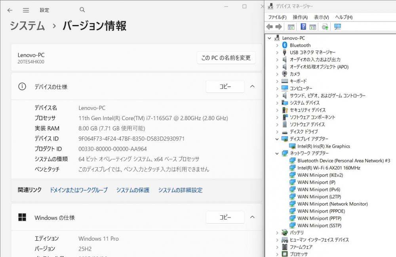Click the scan for hardware changes monitor icon
396x257 pixels.
pos(337,27)
